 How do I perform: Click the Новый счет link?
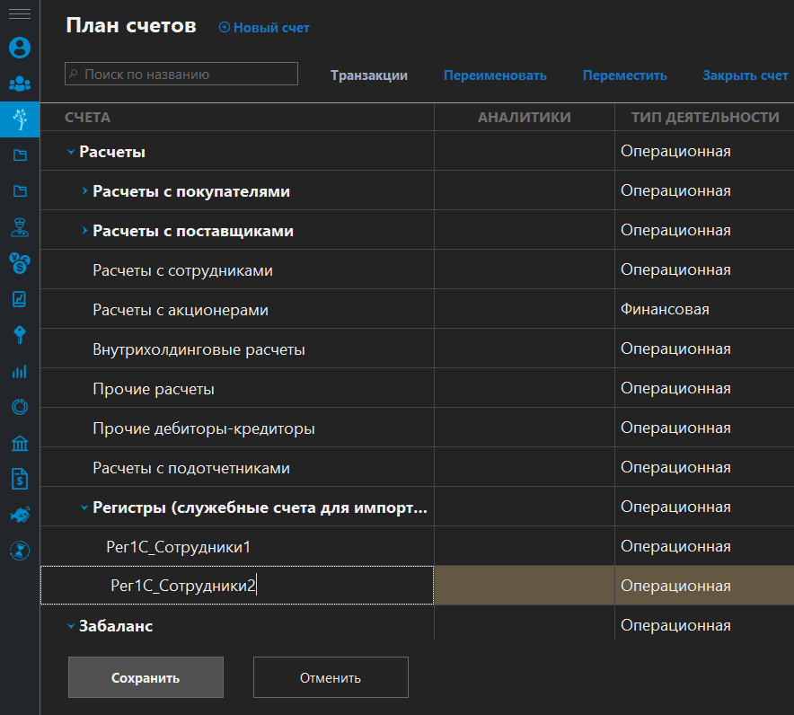[264, 28]
